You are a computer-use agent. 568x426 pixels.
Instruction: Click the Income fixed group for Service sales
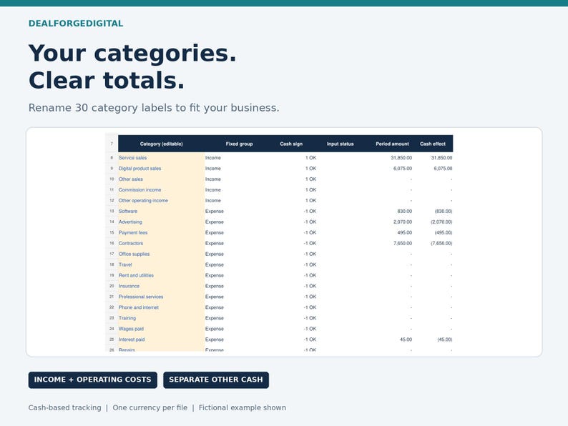coord(213,158)
